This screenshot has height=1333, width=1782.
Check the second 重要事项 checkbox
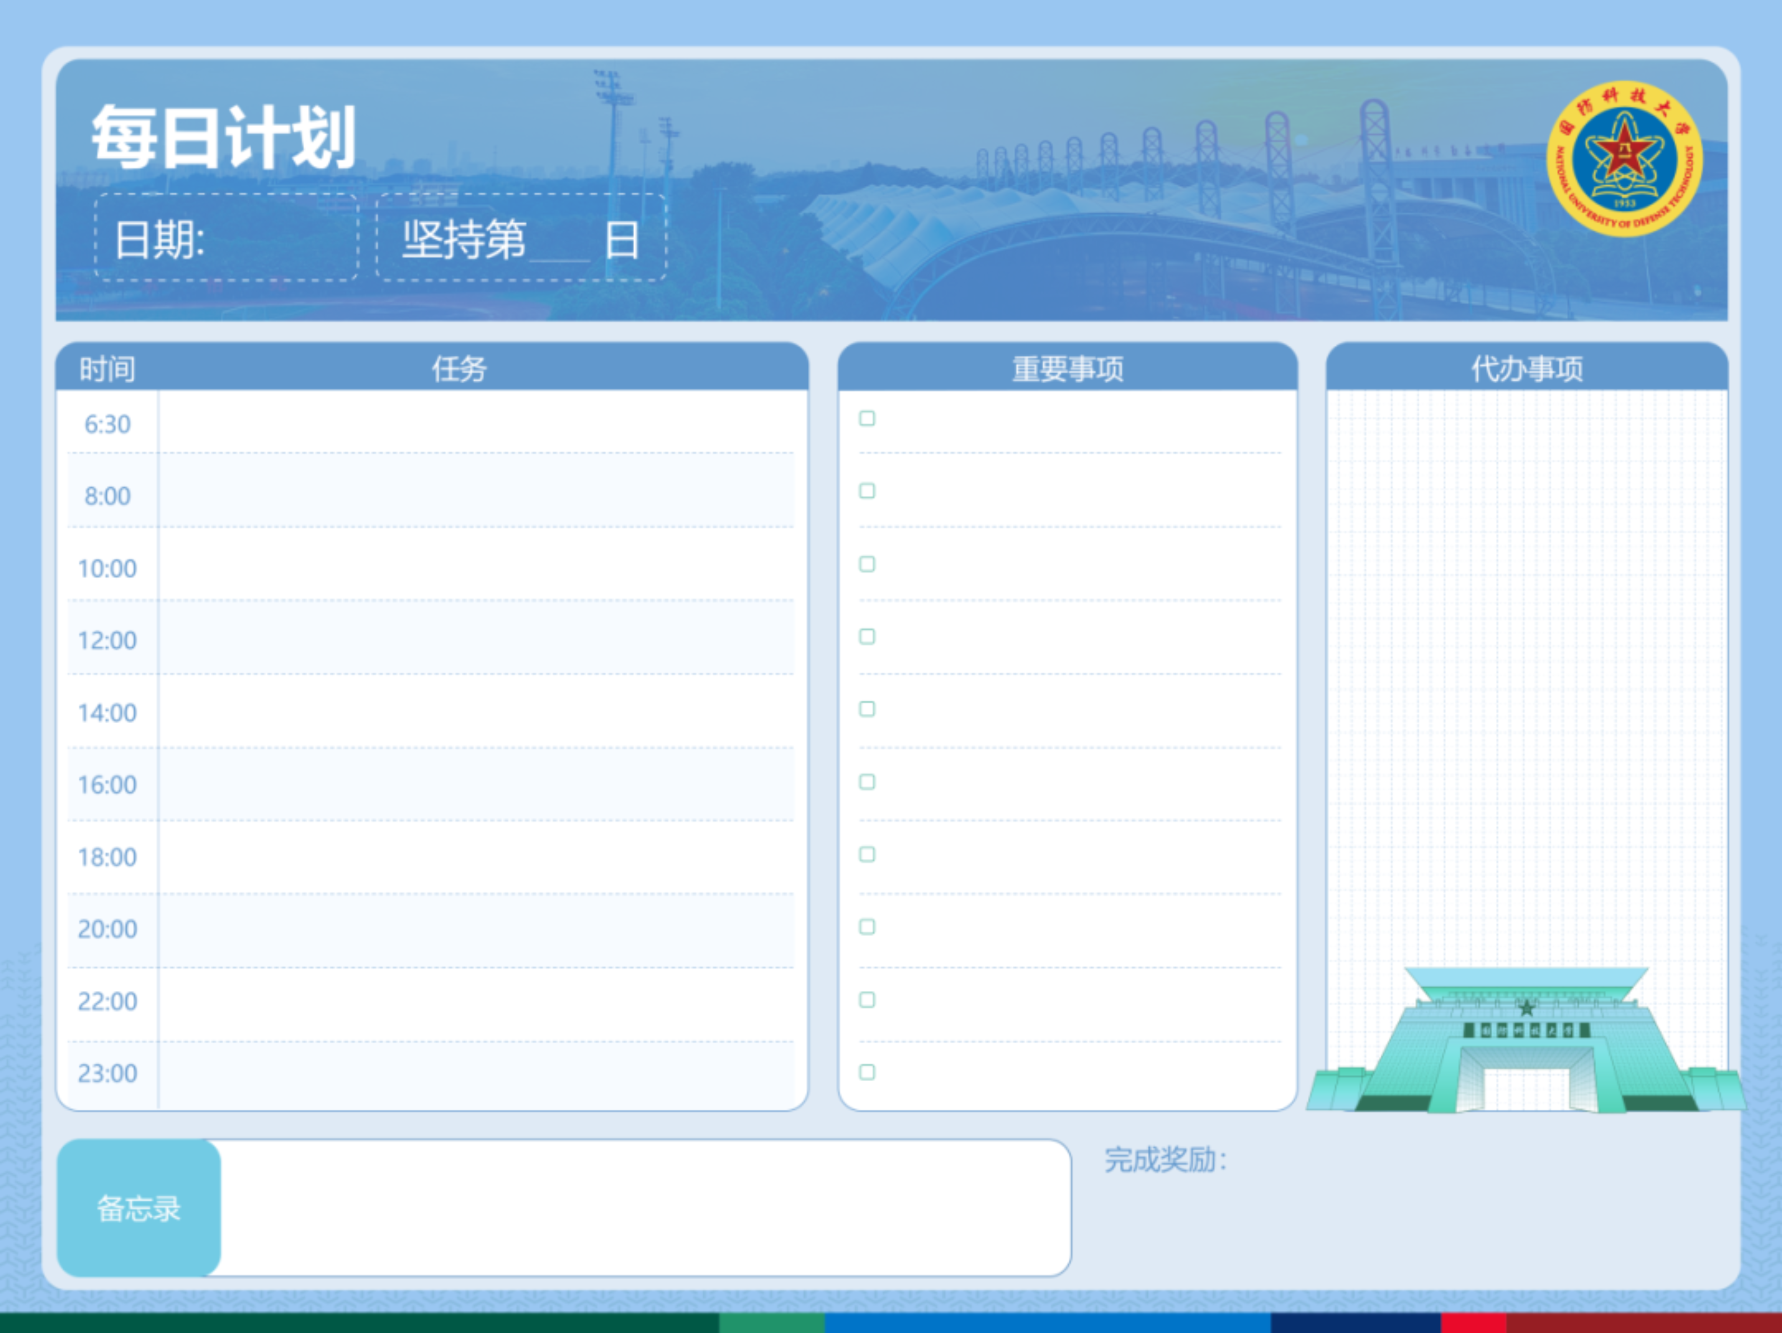tap(867, 491)
